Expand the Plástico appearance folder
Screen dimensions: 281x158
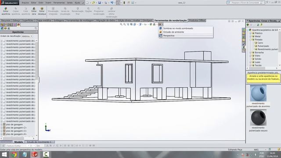click(250, 33)
